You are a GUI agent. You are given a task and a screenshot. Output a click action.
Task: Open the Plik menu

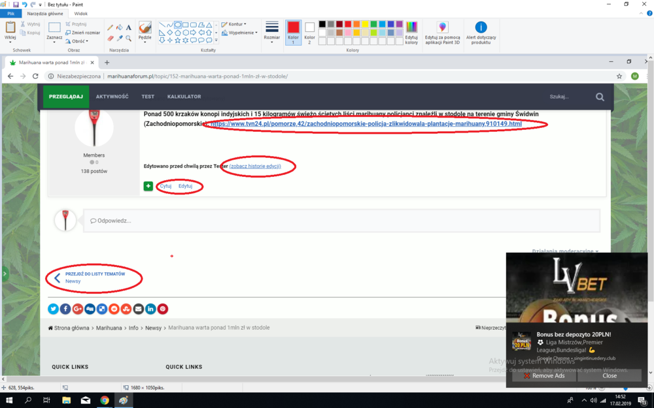pos(10,13)
